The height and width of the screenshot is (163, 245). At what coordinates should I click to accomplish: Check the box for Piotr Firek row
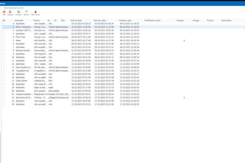(4, 37)
